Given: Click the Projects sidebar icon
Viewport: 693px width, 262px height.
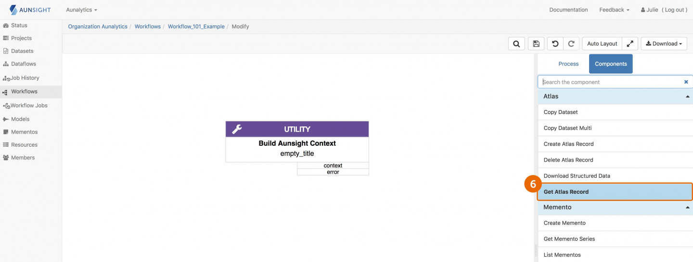Looking at the screenshot, I should [x=6, y=38].
